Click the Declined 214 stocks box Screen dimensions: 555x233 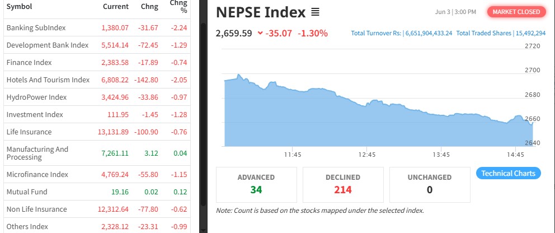[x=343, y=184]
